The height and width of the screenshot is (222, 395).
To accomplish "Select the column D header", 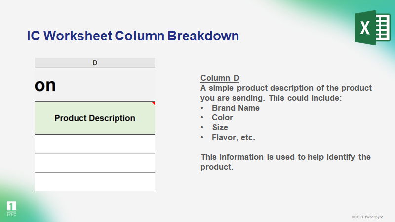I will coord(95,62).
